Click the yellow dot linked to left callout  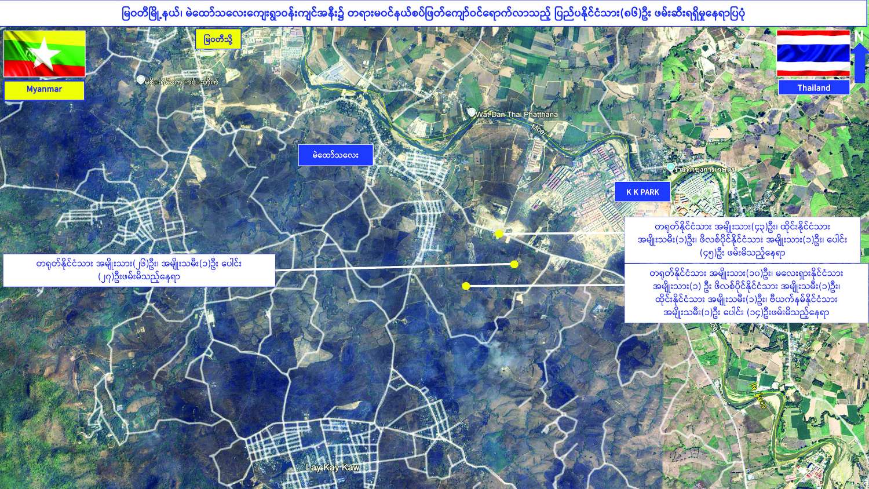point(514,264)
